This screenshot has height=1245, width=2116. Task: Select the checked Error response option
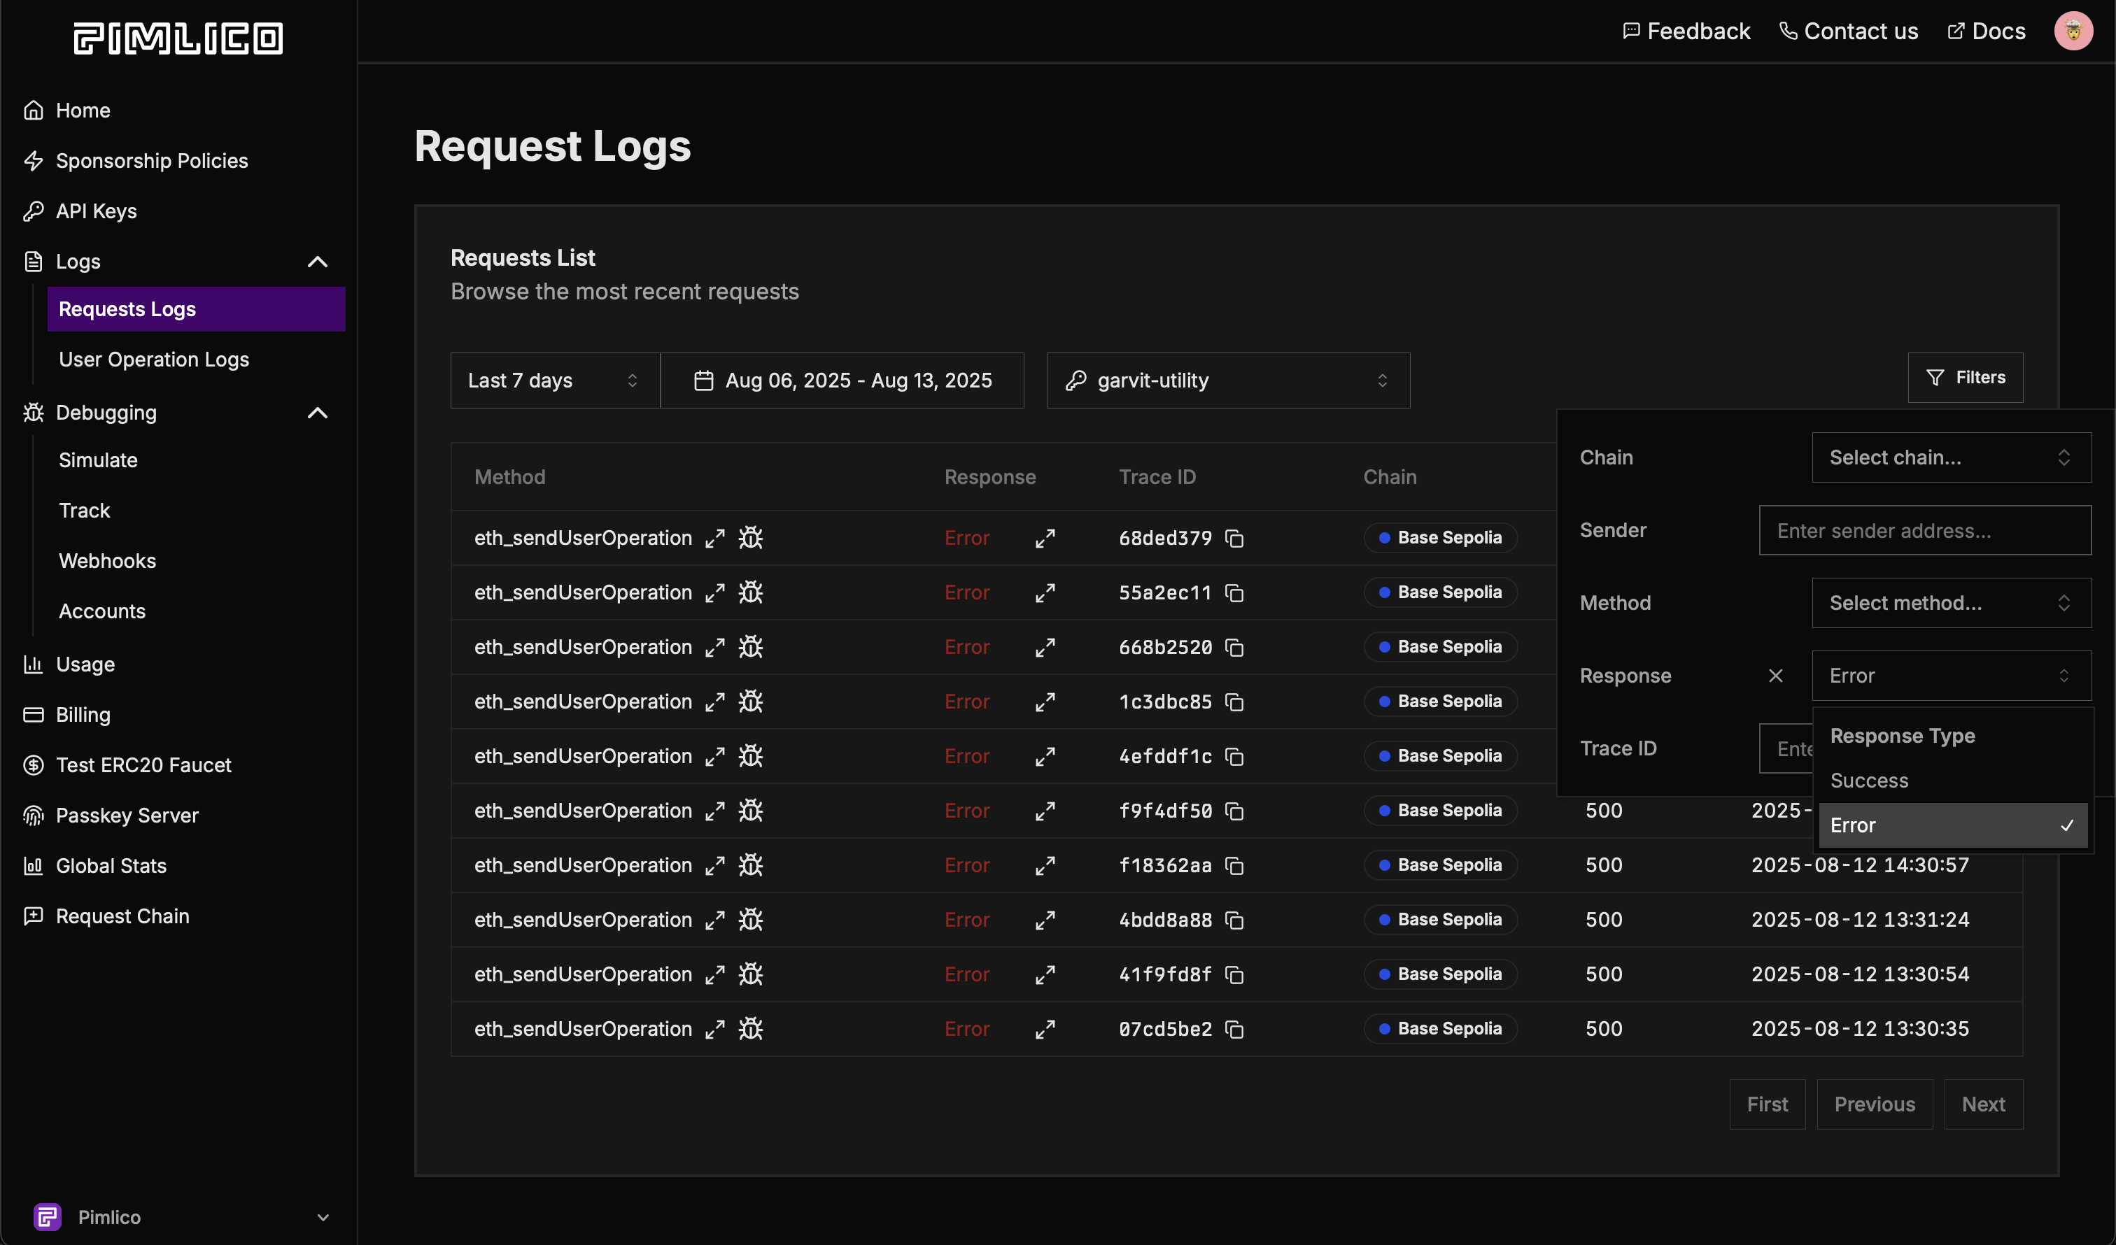pos(1952,825)
